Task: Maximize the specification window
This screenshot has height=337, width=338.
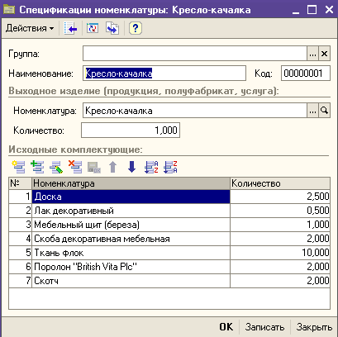Action: (x=312, y=10)
